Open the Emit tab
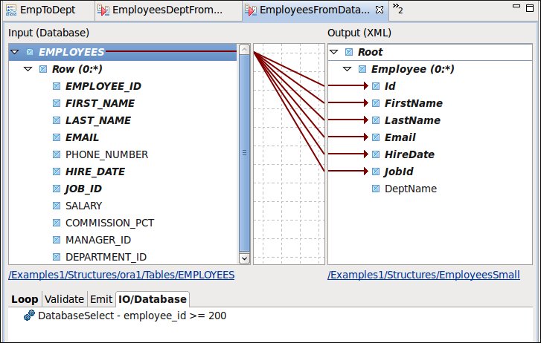The width and height of the screenshot is (541, 343). click(101, 299)
